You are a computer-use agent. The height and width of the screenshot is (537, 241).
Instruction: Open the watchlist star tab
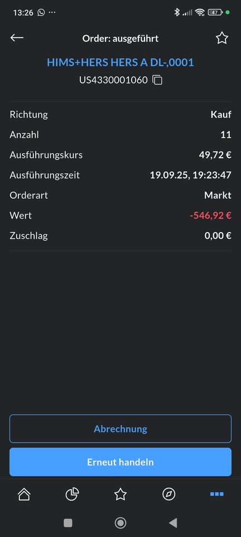(120, 494)
